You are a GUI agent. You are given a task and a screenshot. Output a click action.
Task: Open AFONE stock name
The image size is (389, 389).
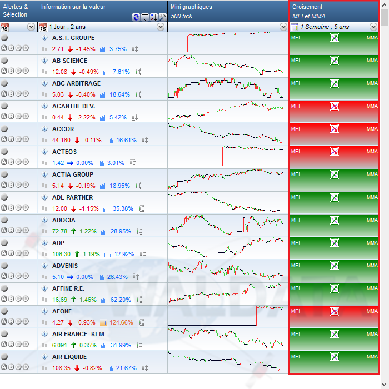[62, 311]
